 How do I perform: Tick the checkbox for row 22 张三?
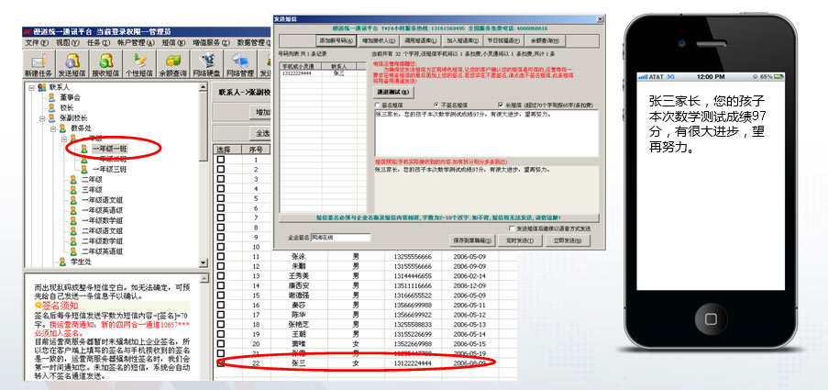pyautogui.click(x=220, y=363)
